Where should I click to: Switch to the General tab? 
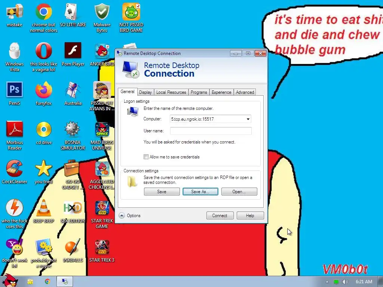(127, 92)
